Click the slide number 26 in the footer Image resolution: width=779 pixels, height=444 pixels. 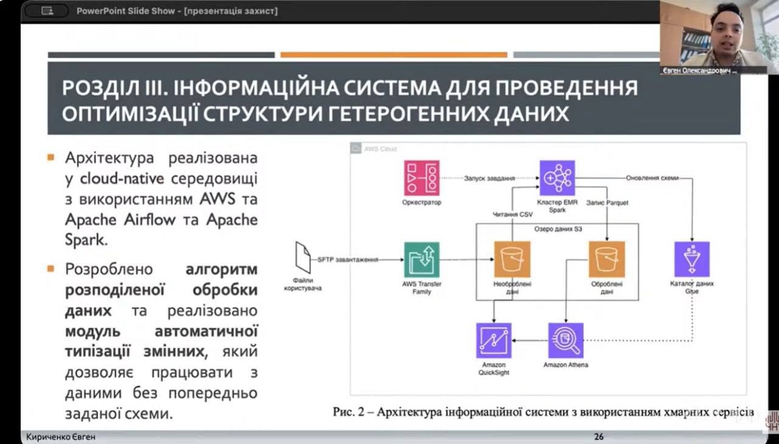598,437
